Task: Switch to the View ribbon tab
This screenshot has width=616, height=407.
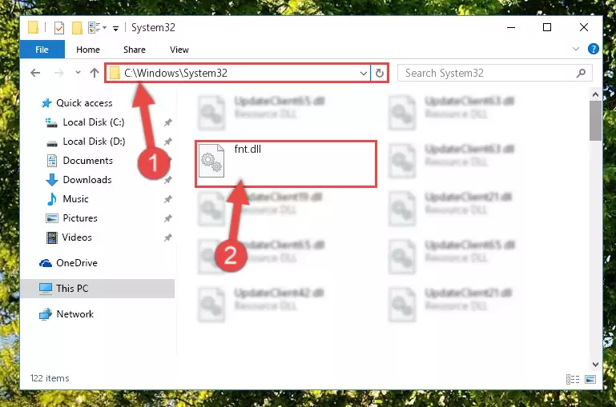Action: click(179, 50)
